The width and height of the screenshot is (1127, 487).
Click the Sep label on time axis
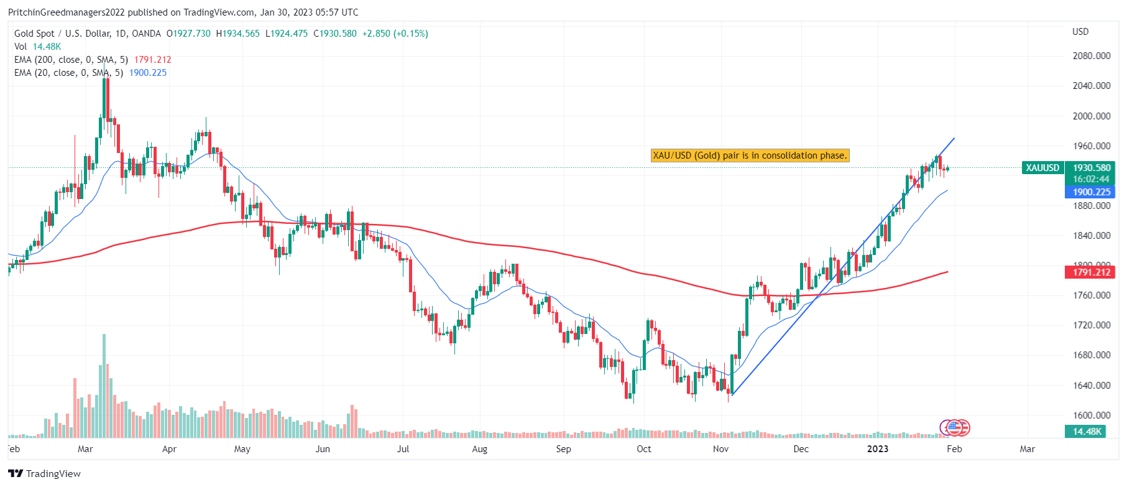point(563,449)
